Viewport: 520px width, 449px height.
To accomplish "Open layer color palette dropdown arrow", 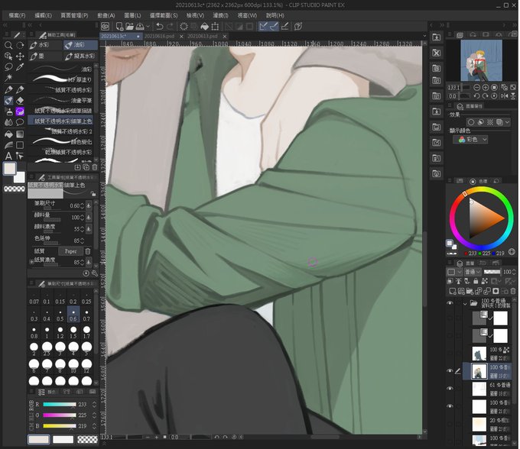I will coord(460,272).
